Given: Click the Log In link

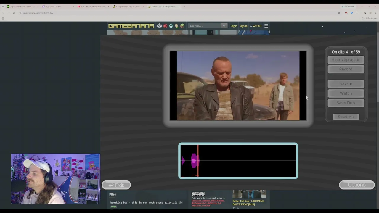Looking at the screenshot, I should [x=234, y=26].
